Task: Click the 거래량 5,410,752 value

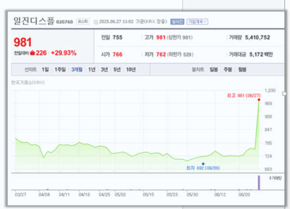Action: coord(258,38)
